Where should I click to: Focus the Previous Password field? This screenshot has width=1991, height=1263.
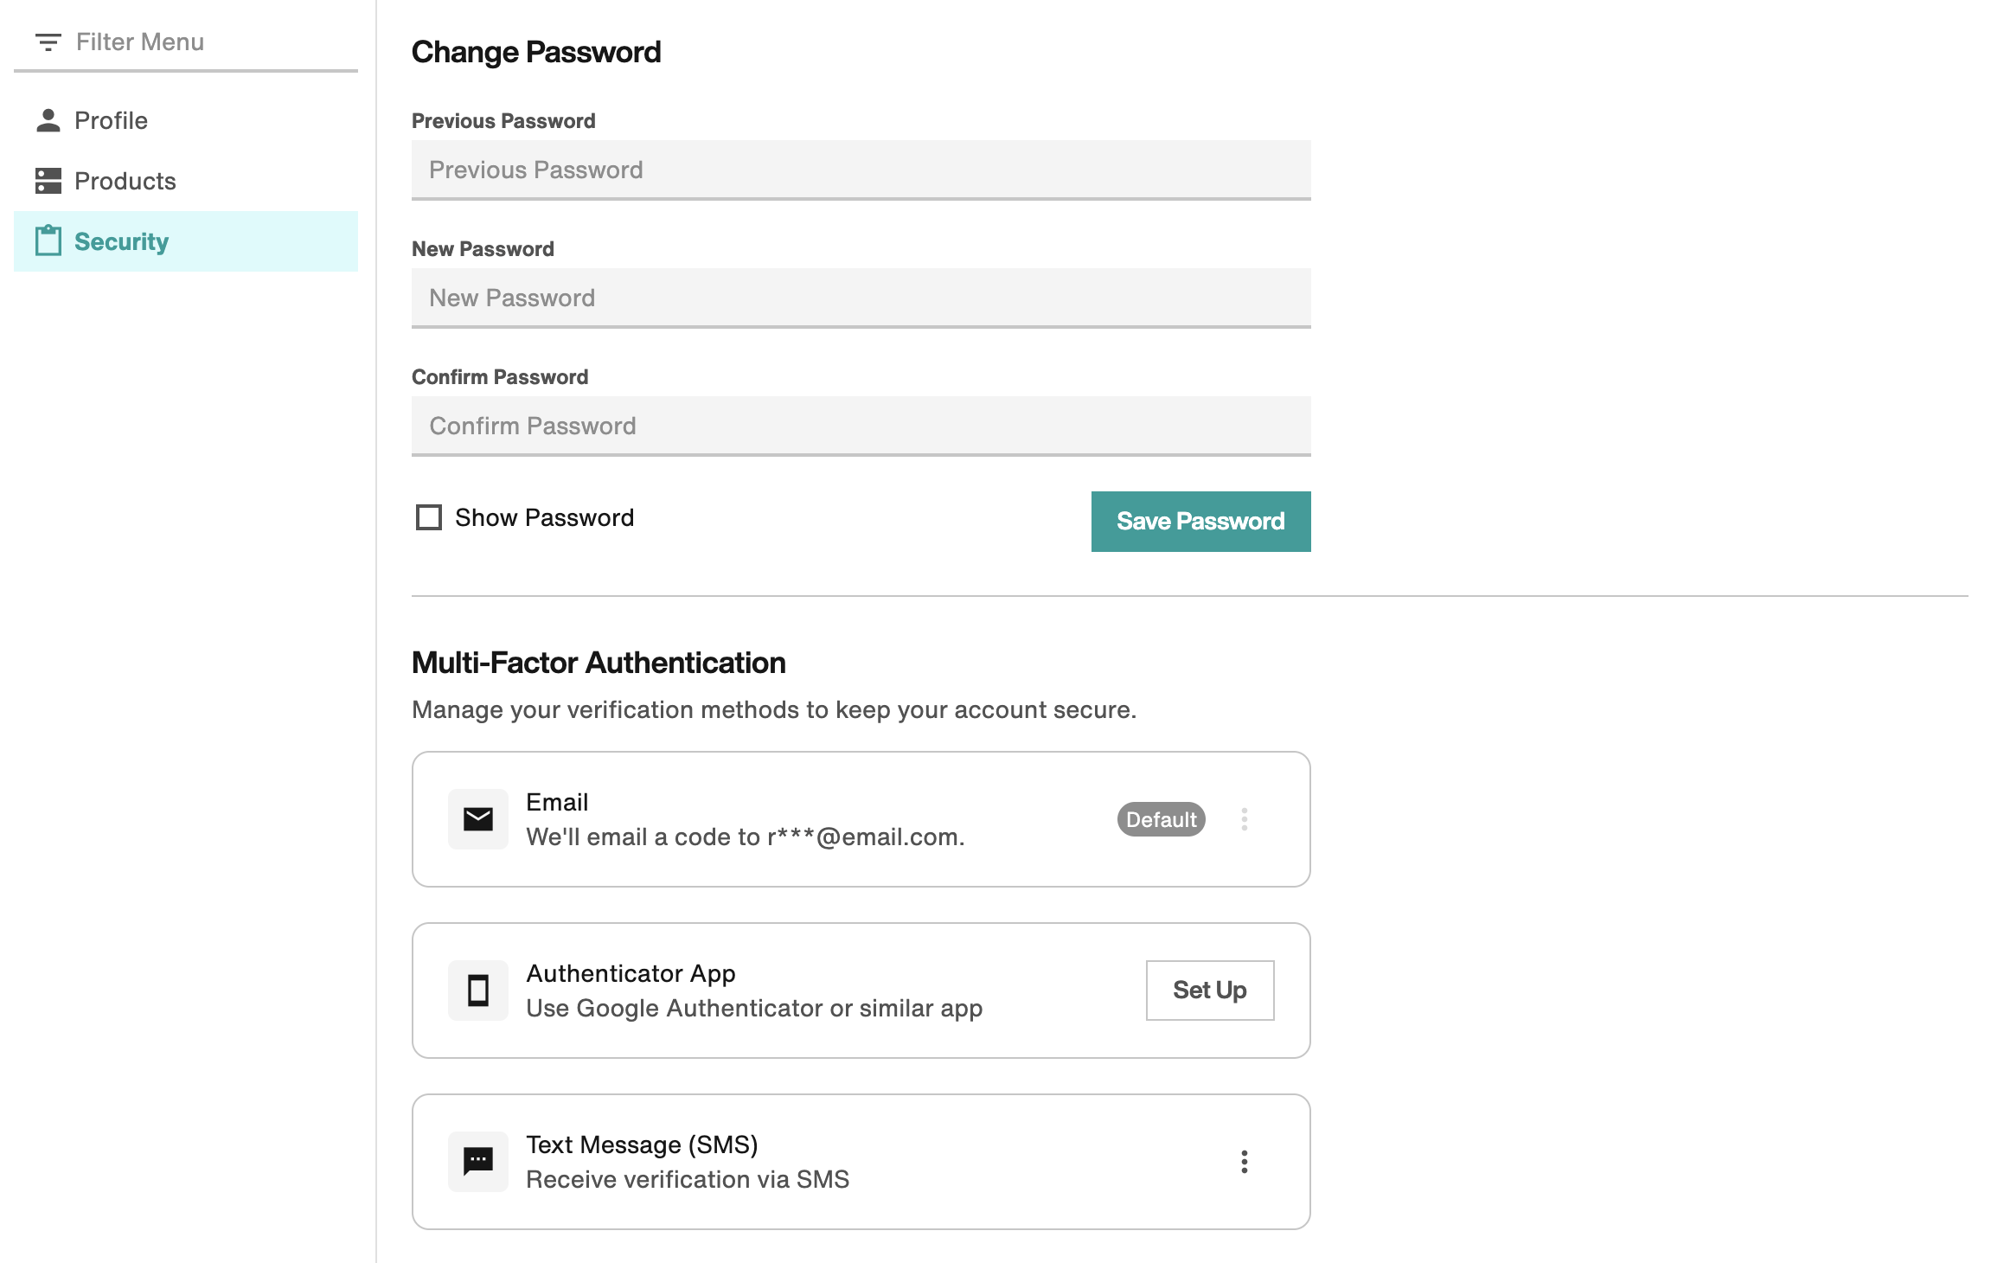861,170
